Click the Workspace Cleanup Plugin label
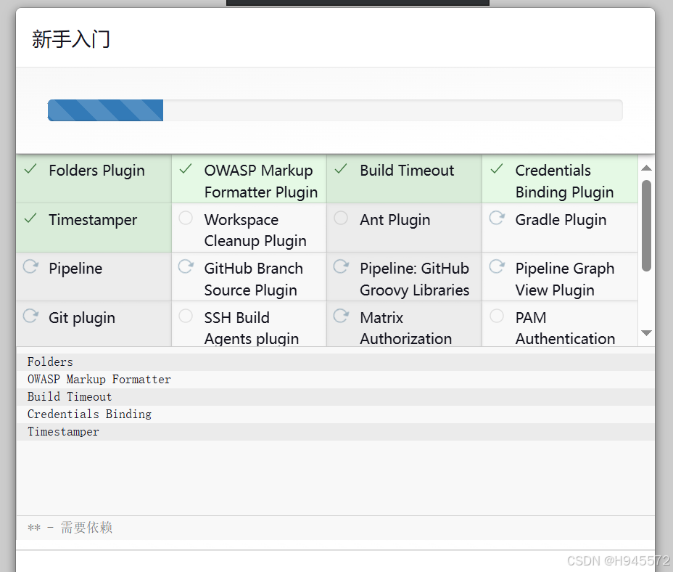 (255, 230)
